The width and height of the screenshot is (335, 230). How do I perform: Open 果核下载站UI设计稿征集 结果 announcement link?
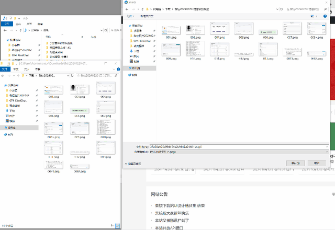point(180,205)
